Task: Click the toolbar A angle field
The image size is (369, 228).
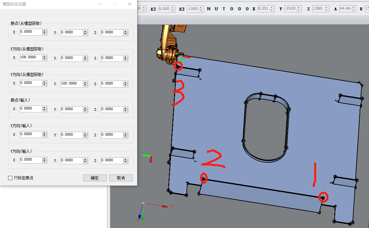Action: pyautogui.click(x=345, y=9)
